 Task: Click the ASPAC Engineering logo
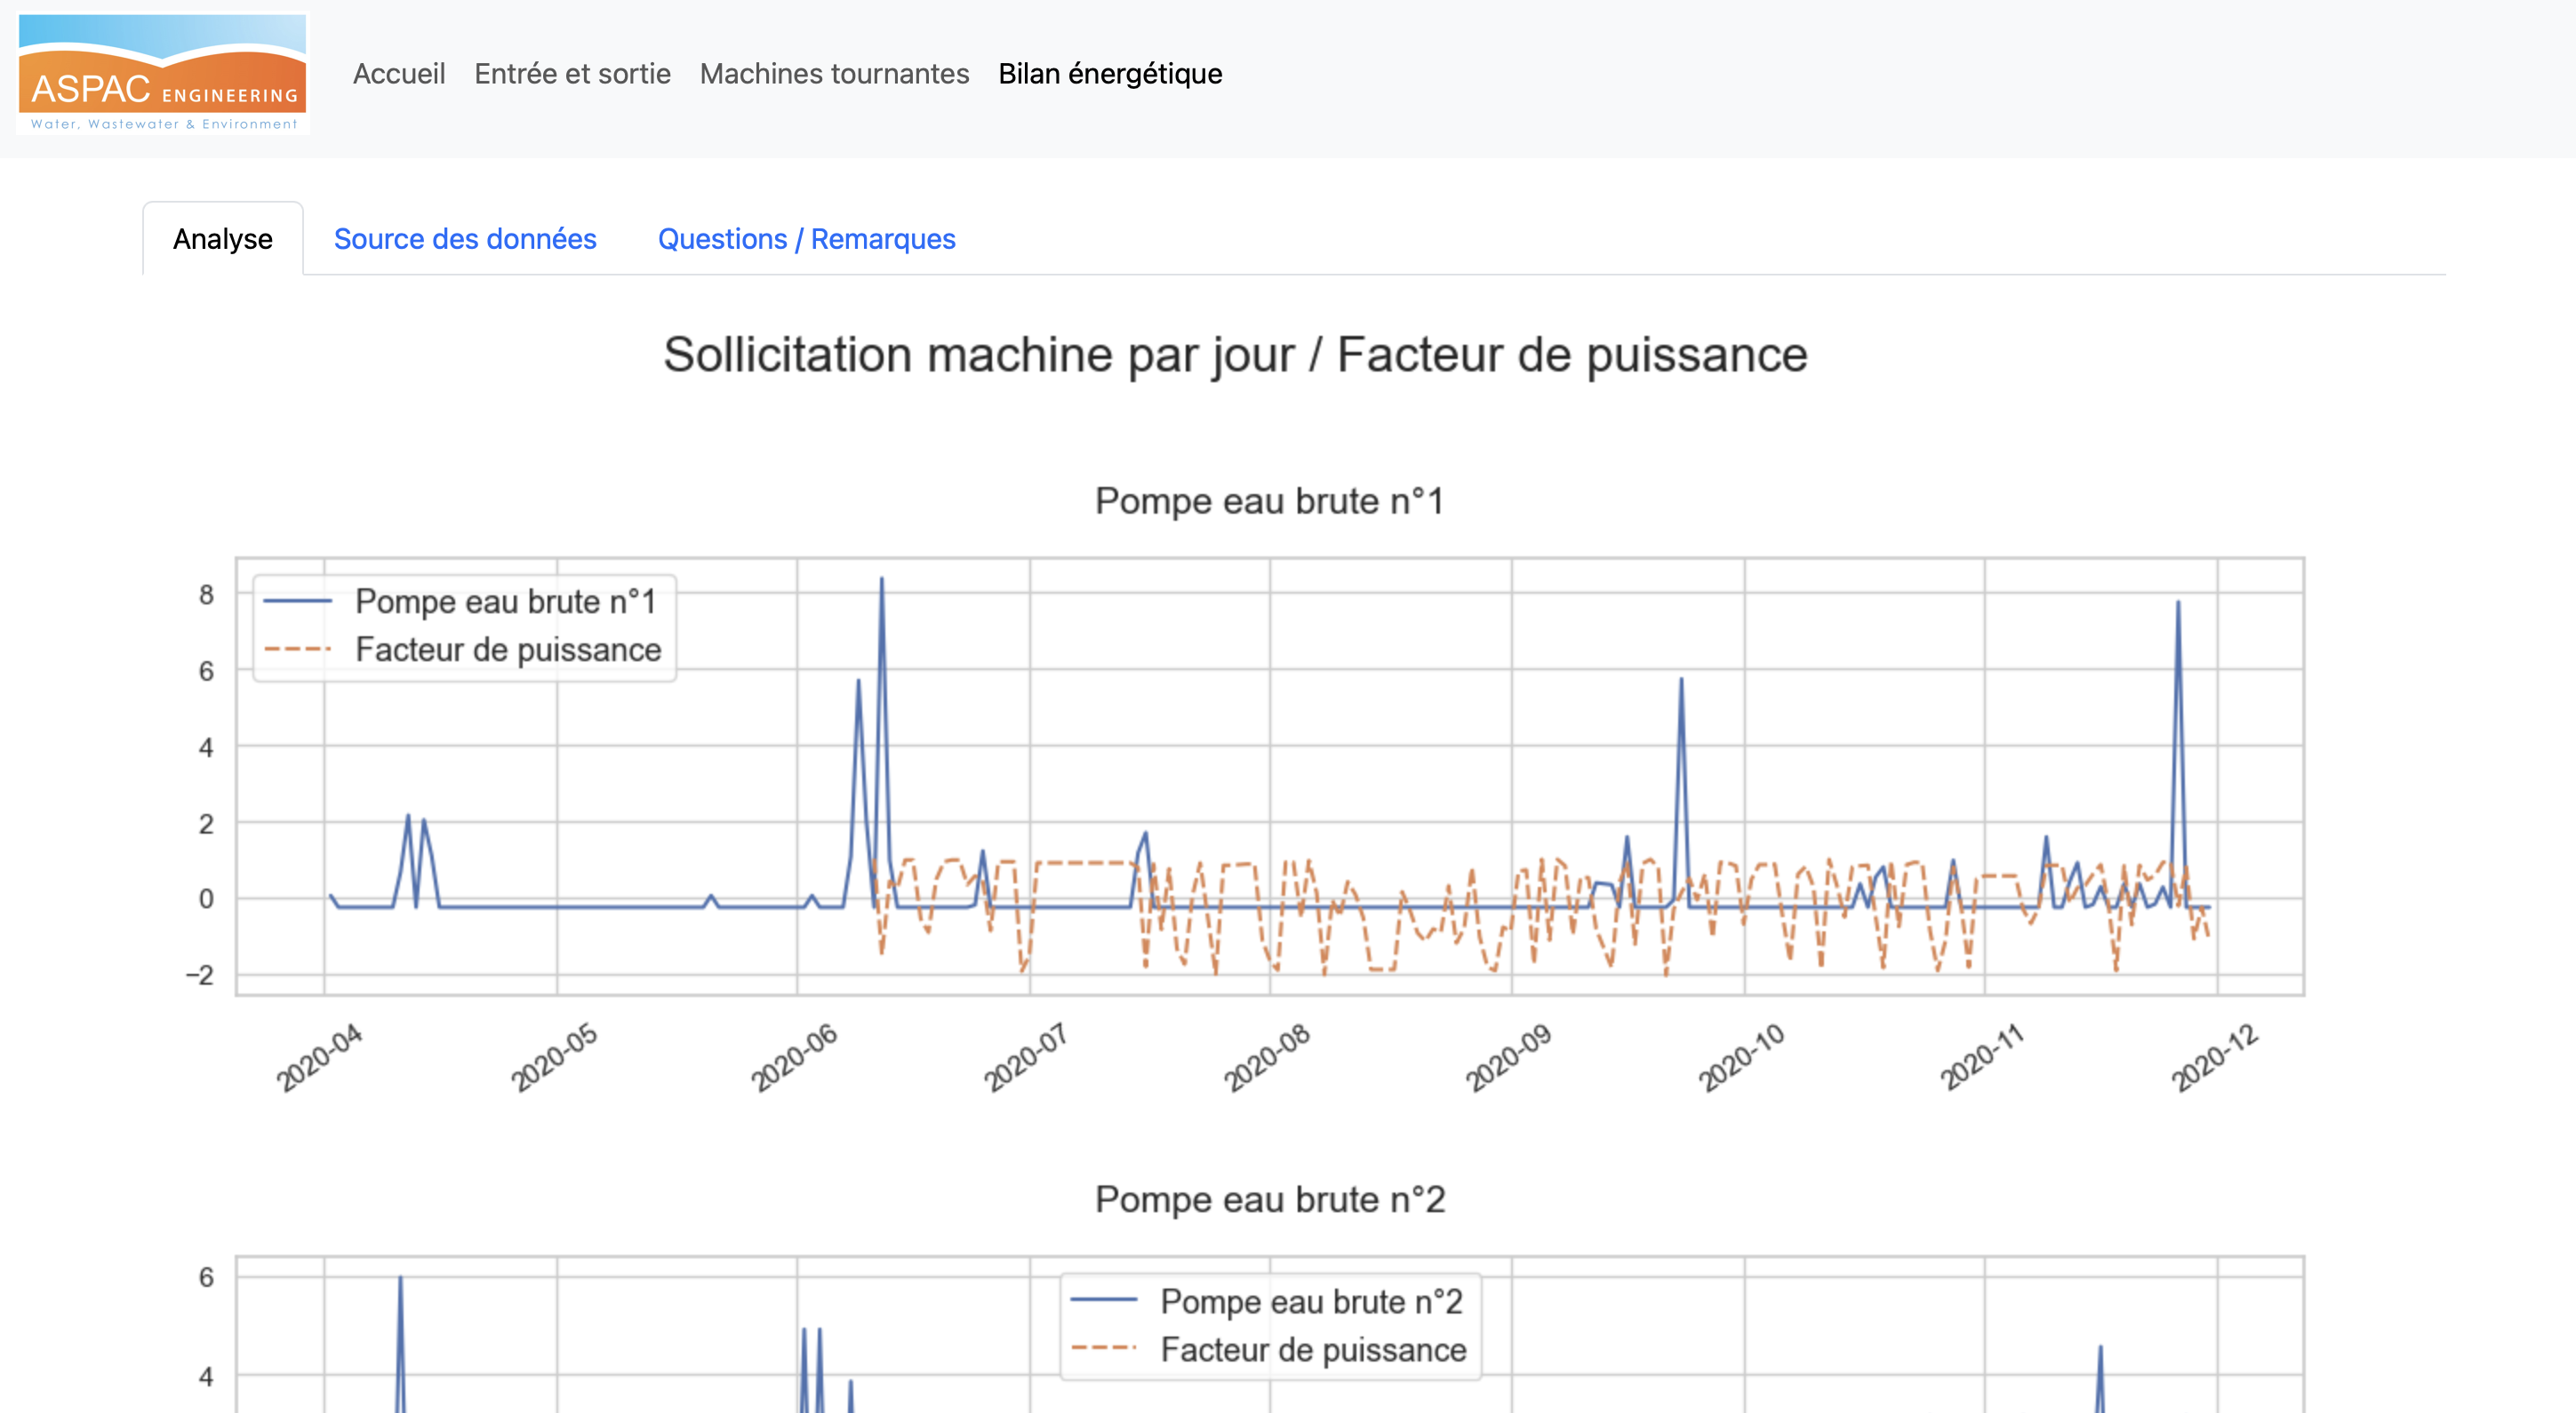[x=163, y=73]
